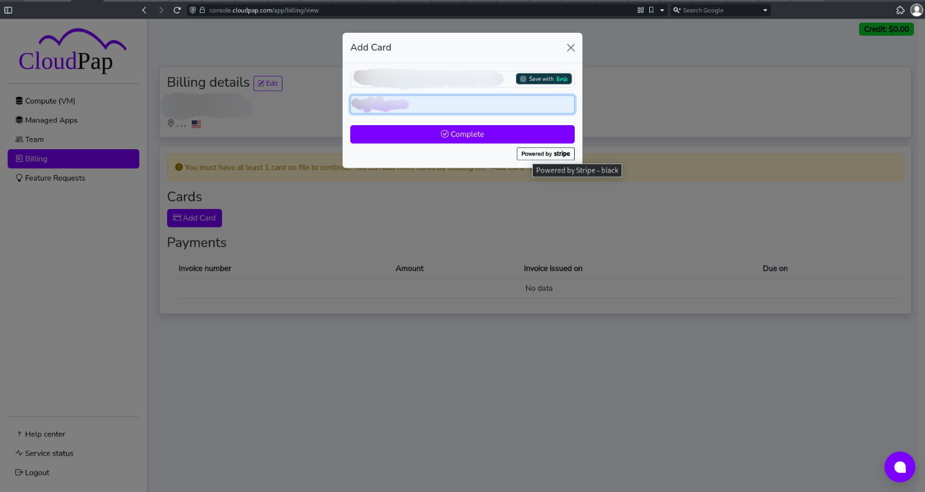Open the bookmark dropdown arrow
The width and height of the screenshot is (925, 492).
pyautogui.click(x=662, y=10)
